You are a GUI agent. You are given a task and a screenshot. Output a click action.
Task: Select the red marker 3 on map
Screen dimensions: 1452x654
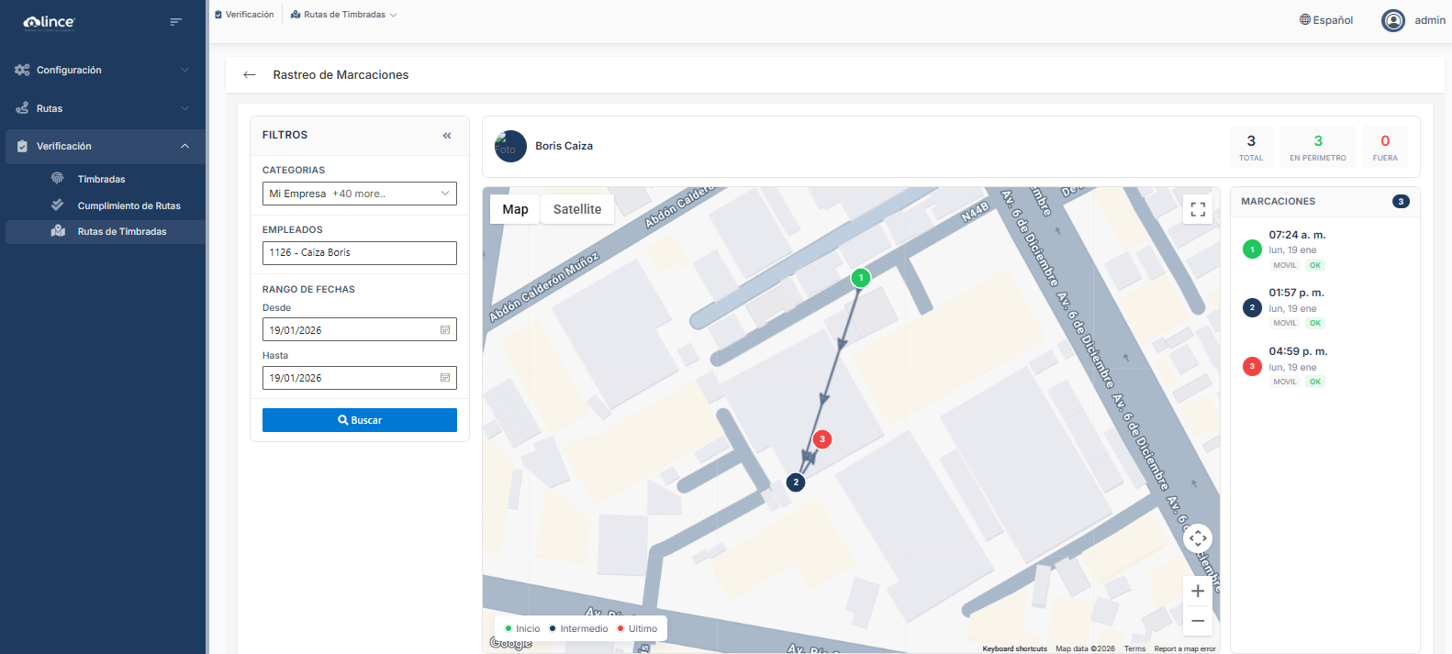tap(822, 439)
